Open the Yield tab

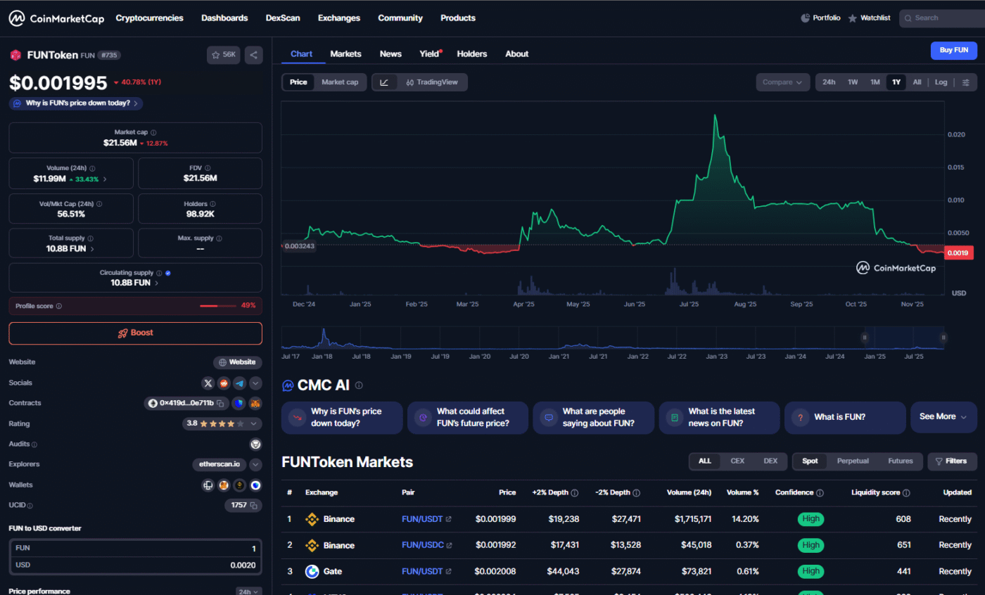pyautogui.click(x=430, y=54)
